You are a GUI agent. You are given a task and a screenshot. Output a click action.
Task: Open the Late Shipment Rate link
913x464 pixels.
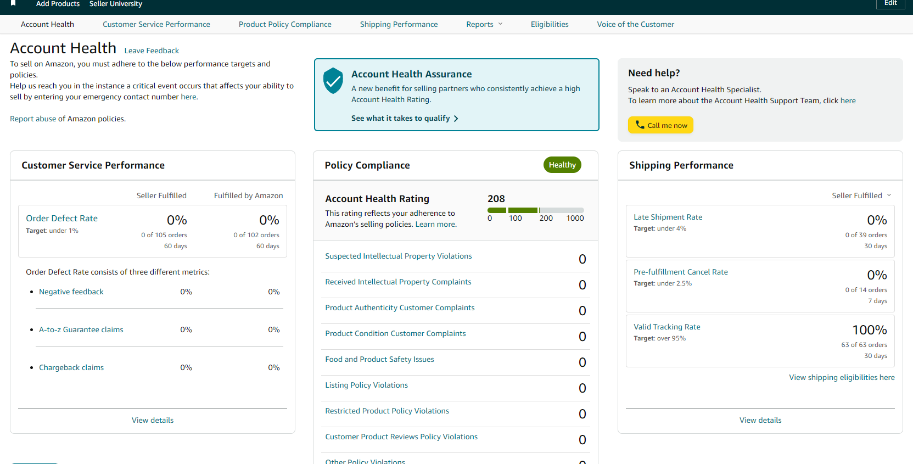[x=668, y=217]
